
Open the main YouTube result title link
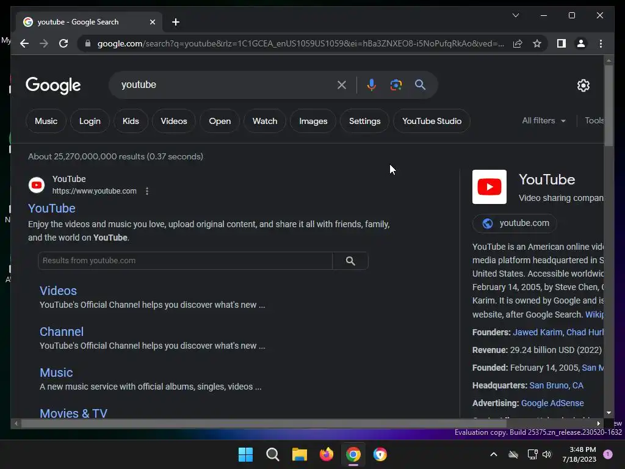pyautogui.click(x=51, y=208)
